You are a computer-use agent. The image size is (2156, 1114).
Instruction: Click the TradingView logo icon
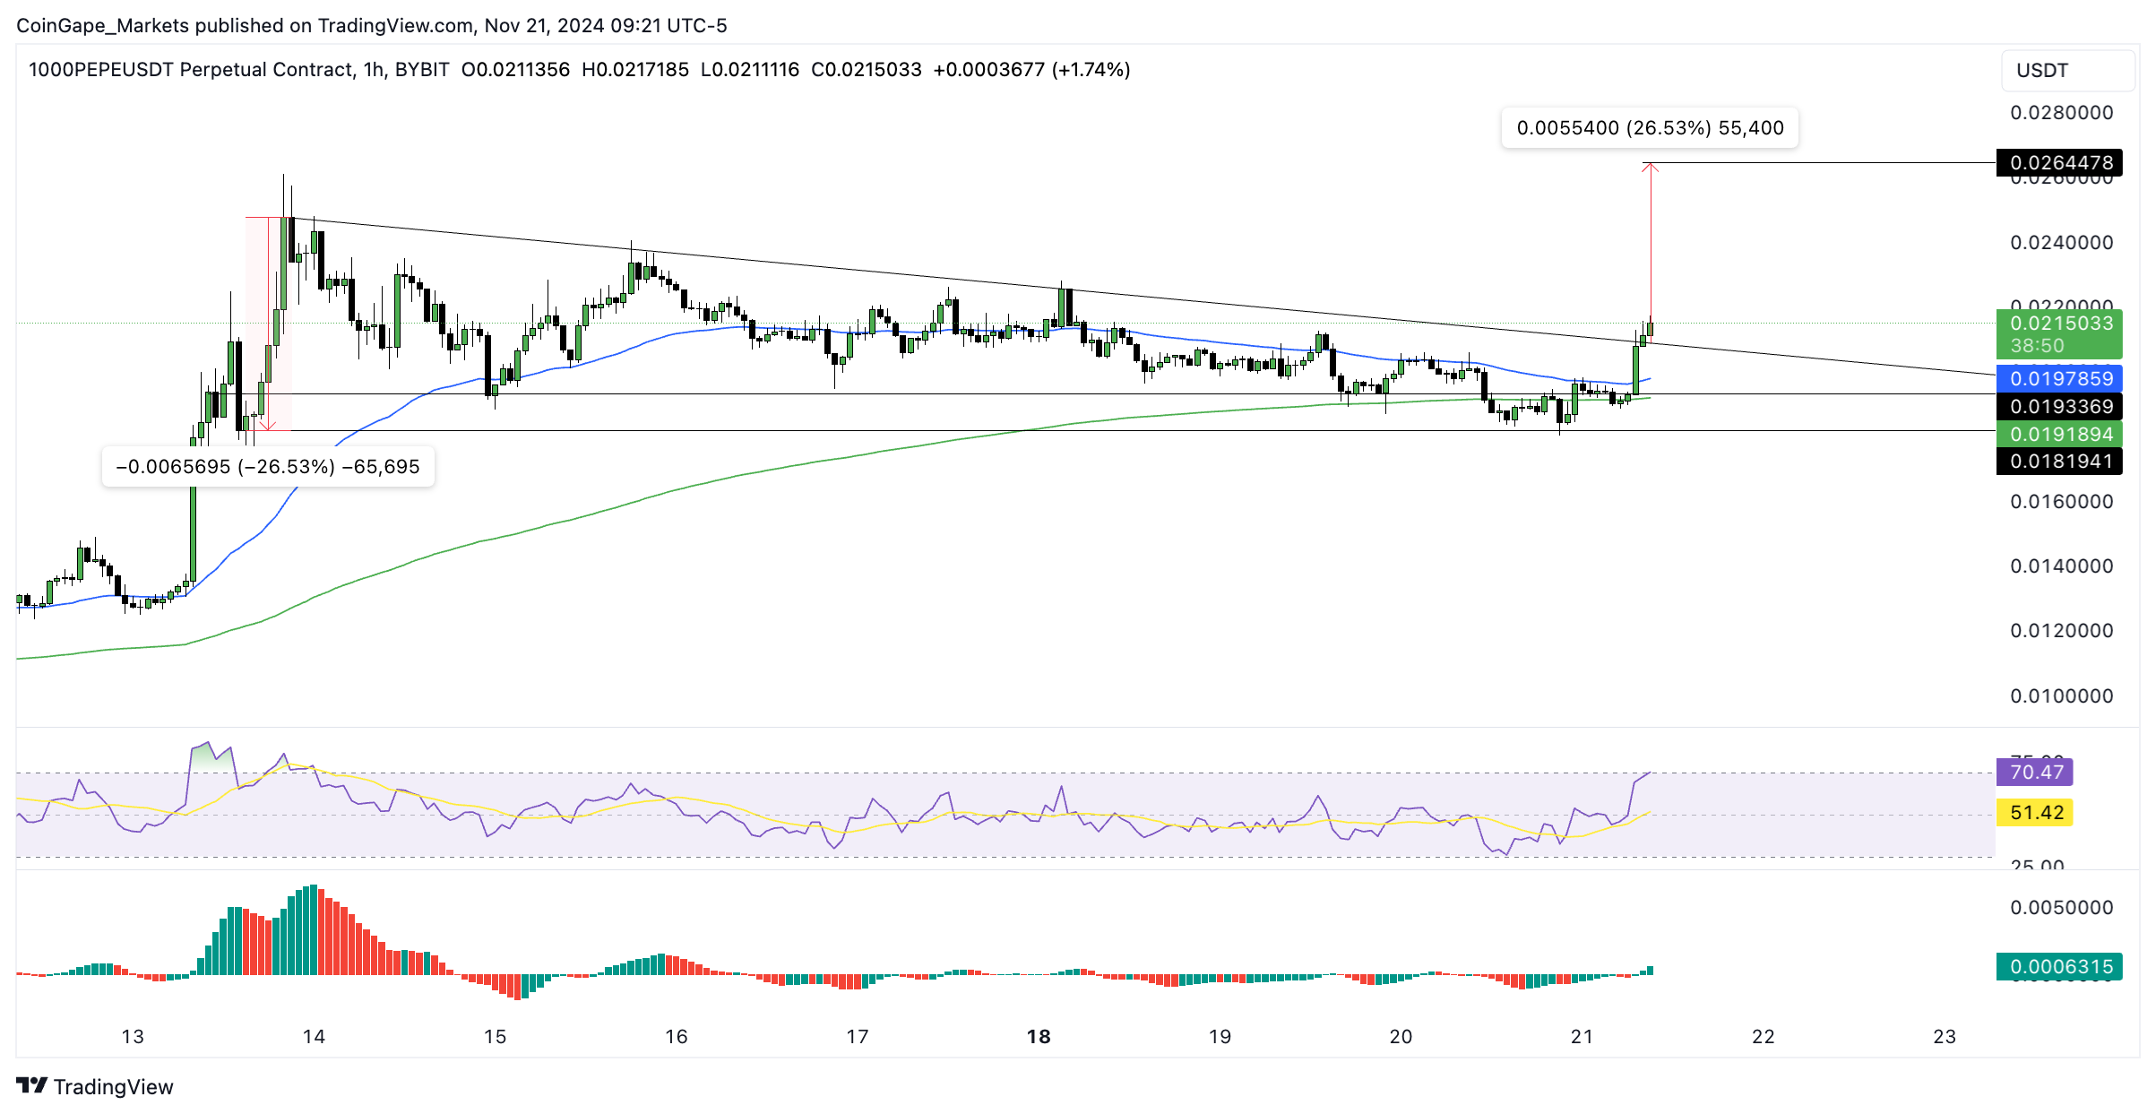31,1085
